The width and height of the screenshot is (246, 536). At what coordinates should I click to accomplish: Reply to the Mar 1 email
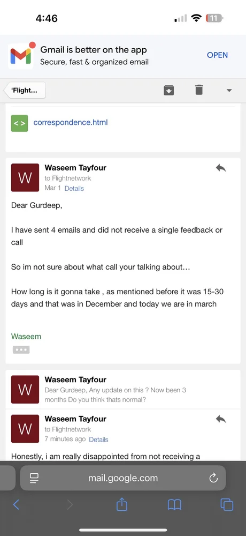click(x=221, y=168)
